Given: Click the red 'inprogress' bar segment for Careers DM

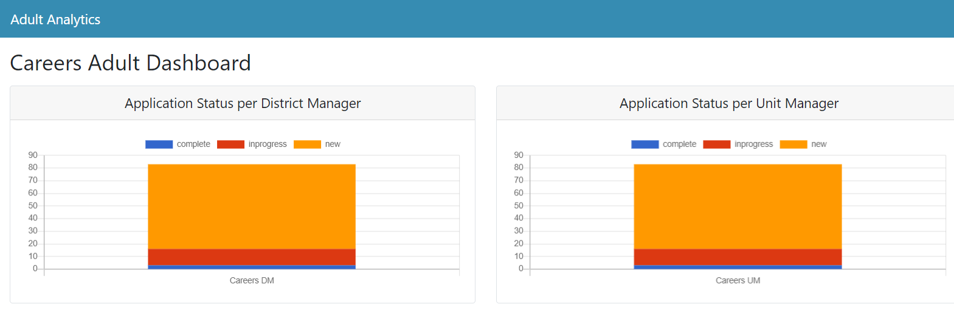Looking at the screenshot, I should pos(252,257).
